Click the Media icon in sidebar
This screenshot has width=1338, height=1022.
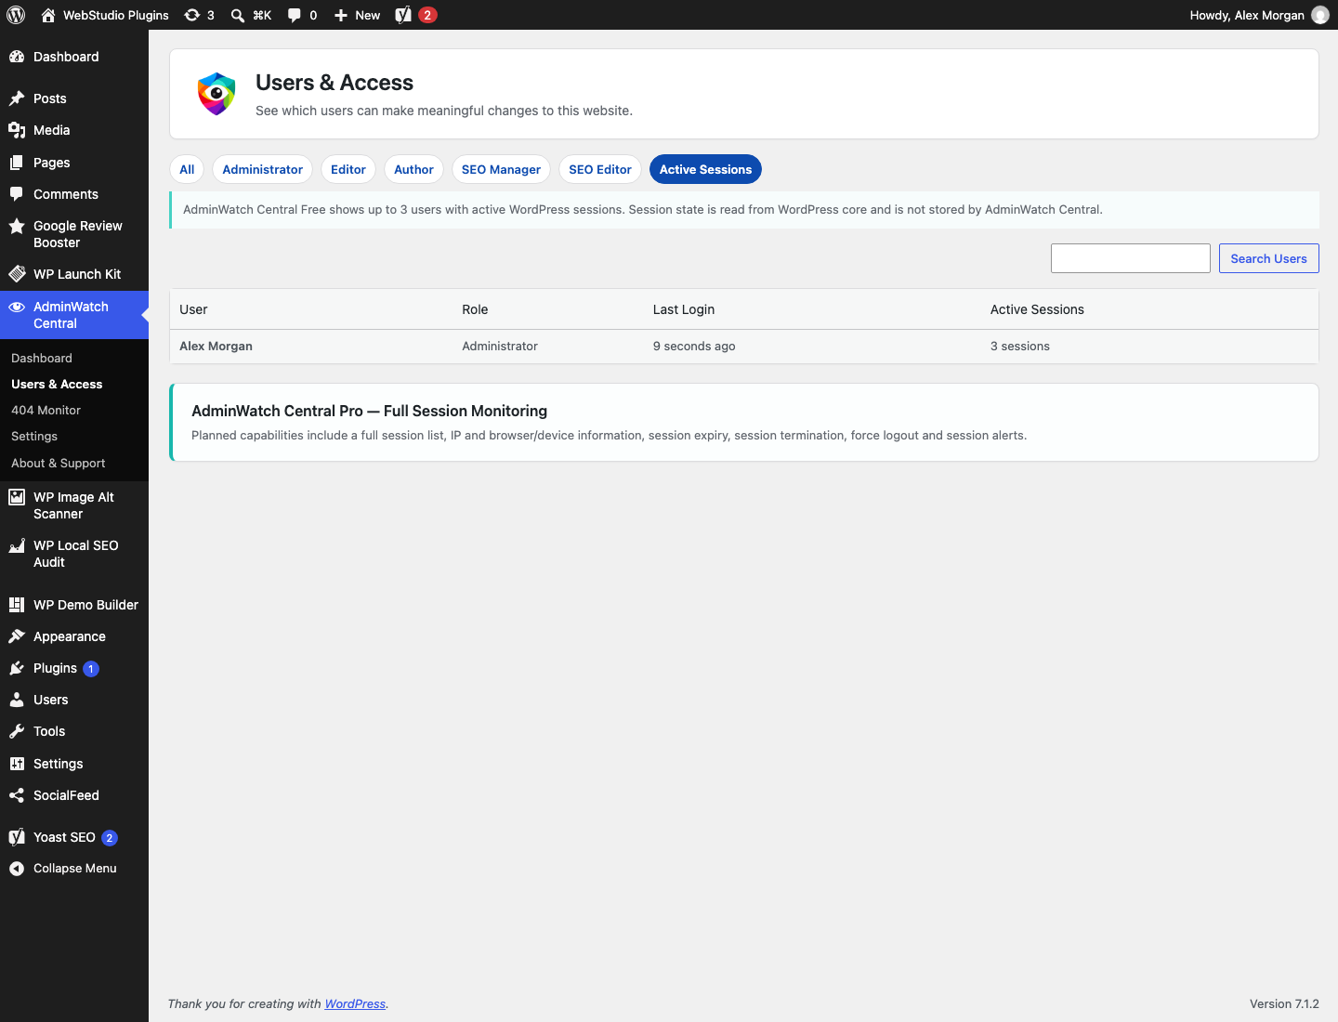(17, 130)
